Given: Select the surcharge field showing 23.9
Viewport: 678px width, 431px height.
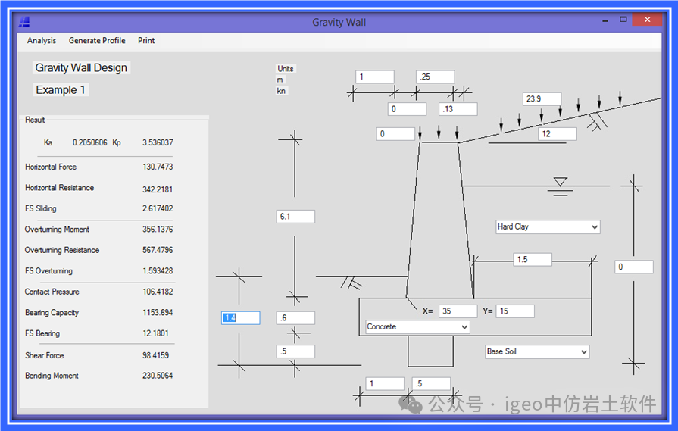Looking at the screenshot, I should pos(542,99).
